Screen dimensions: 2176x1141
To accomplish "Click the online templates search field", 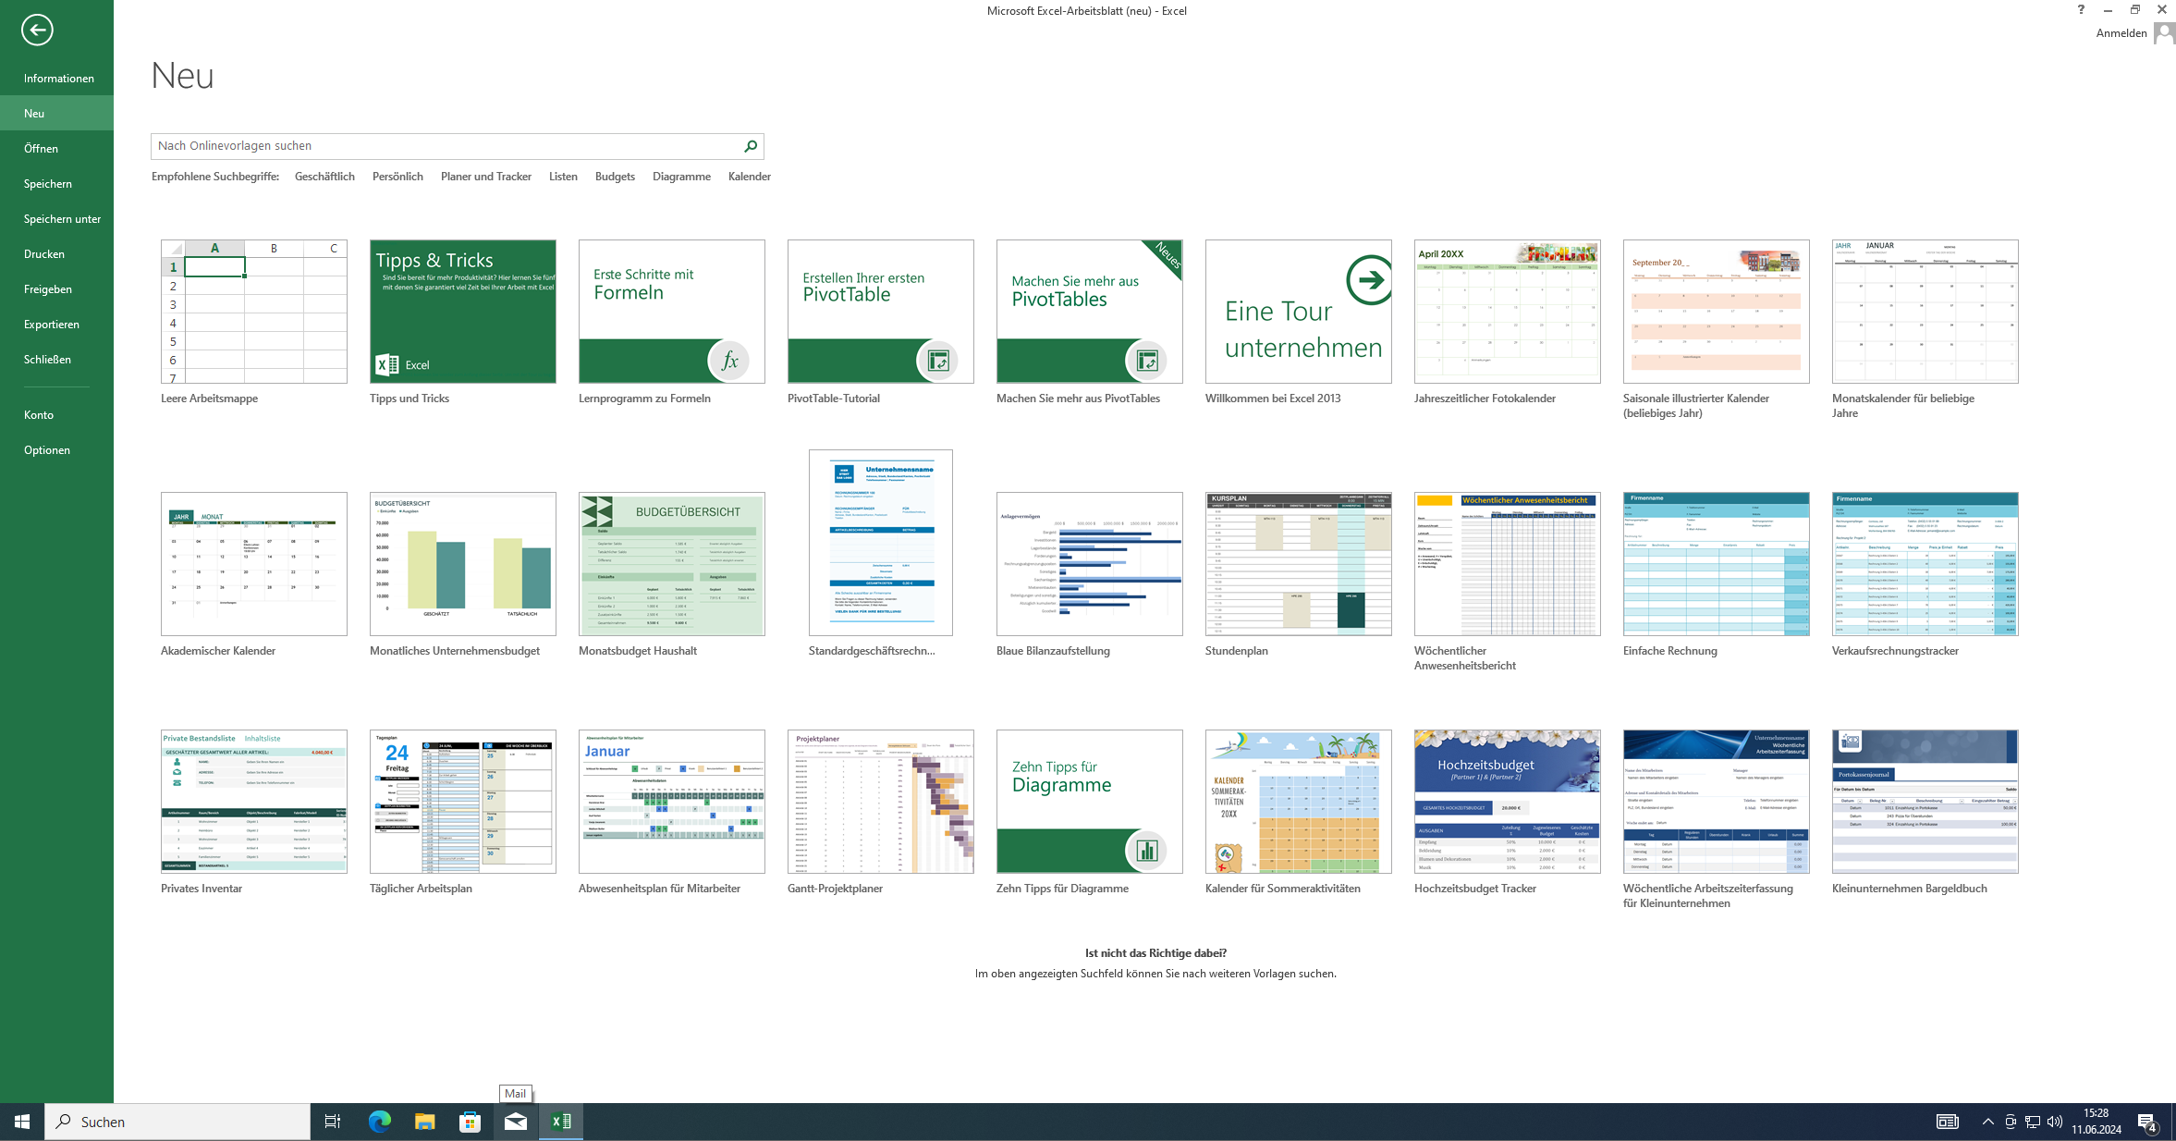I will coord(444,146).
